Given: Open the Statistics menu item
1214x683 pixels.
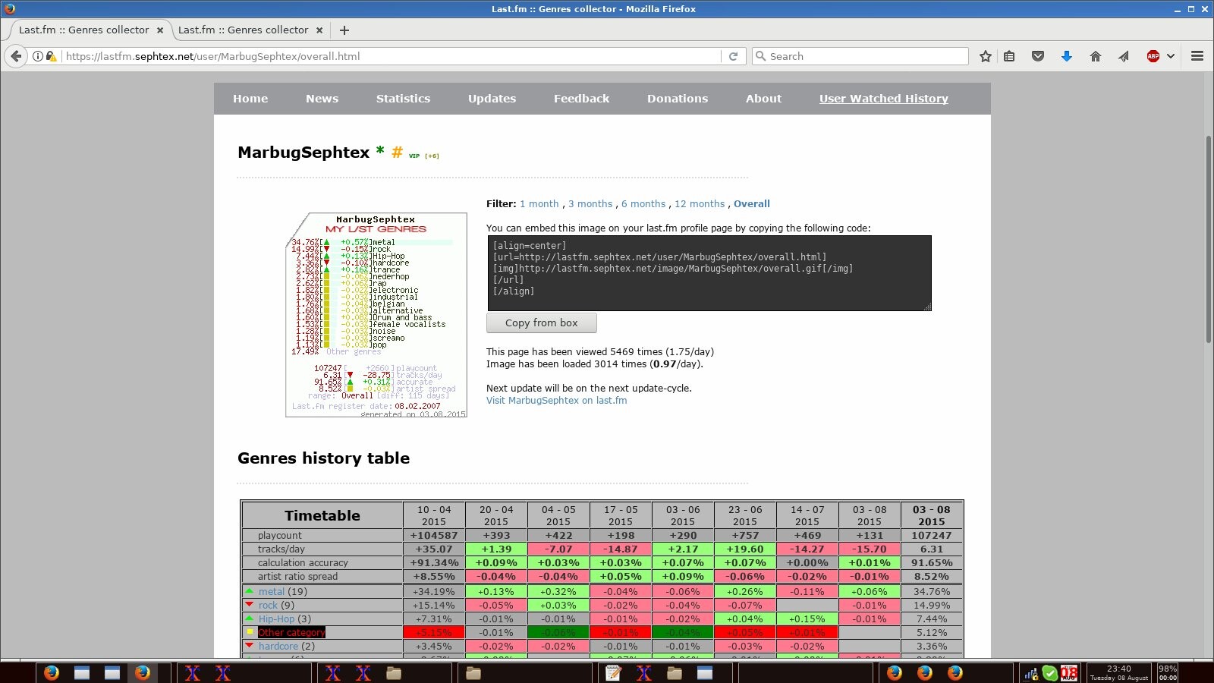Looking at the screenshot, I should pyautogui.click(x=403, y=99).
